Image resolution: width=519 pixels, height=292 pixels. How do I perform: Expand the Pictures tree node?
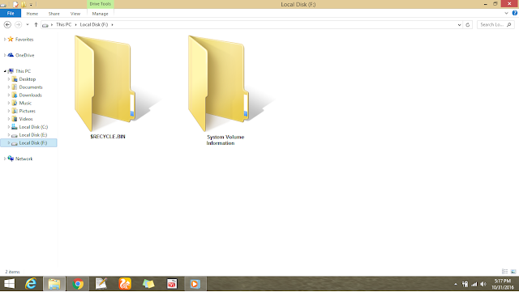click(x=9, y=111)
